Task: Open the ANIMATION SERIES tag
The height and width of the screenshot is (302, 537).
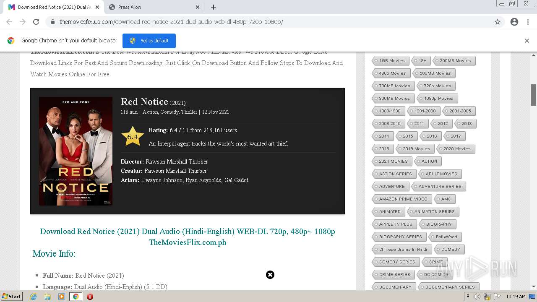Action: [x=433, y=212]
